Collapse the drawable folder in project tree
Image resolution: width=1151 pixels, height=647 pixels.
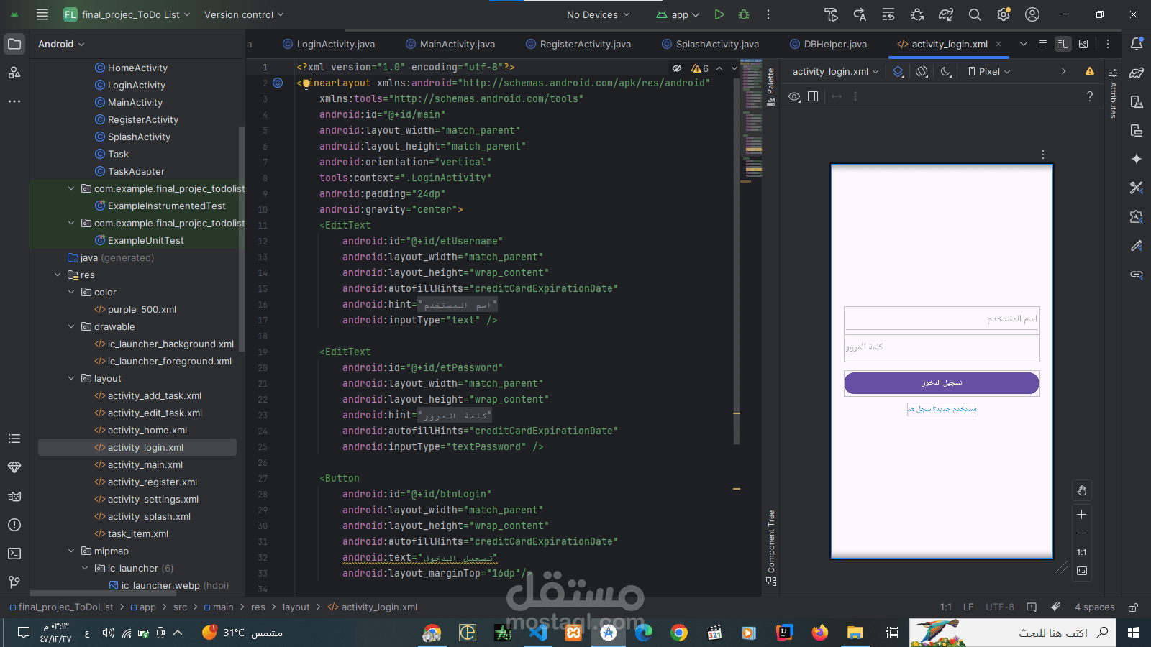pyautogui.click(x=71, y=326)
